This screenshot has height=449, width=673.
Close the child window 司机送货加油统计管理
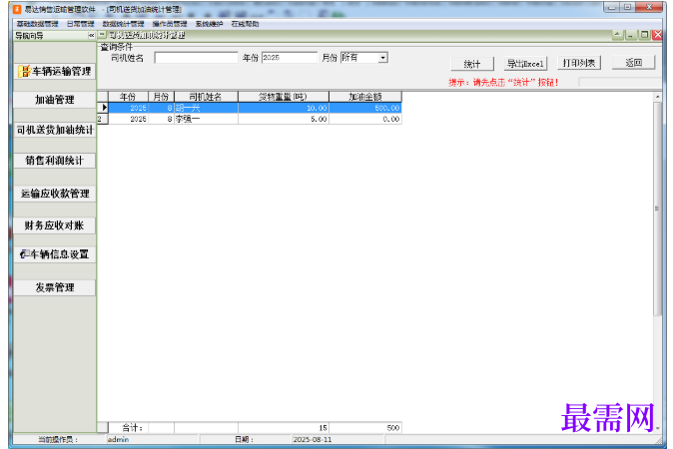[657, 35]
